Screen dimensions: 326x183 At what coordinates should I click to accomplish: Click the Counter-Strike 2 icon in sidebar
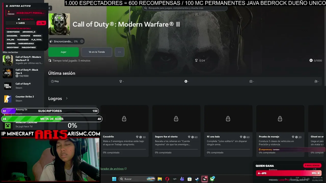[x=8, y=99]
